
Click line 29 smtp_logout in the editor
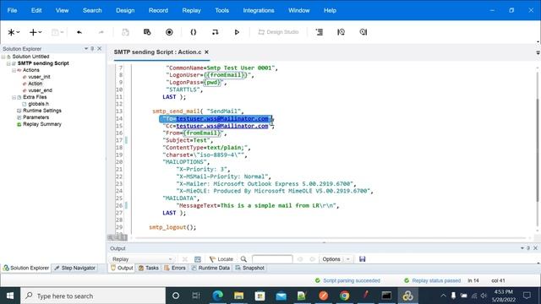click(172, 227)
